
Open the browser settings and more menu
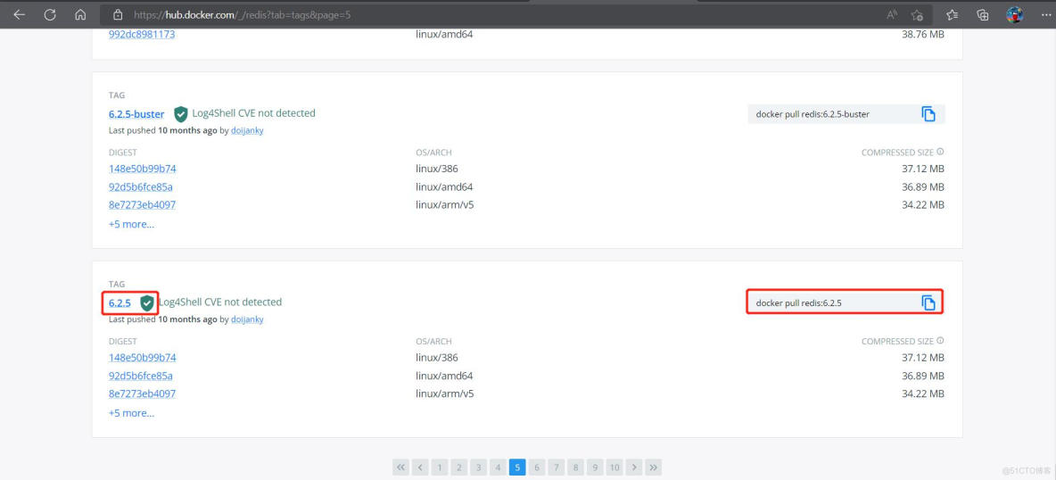1044,14
